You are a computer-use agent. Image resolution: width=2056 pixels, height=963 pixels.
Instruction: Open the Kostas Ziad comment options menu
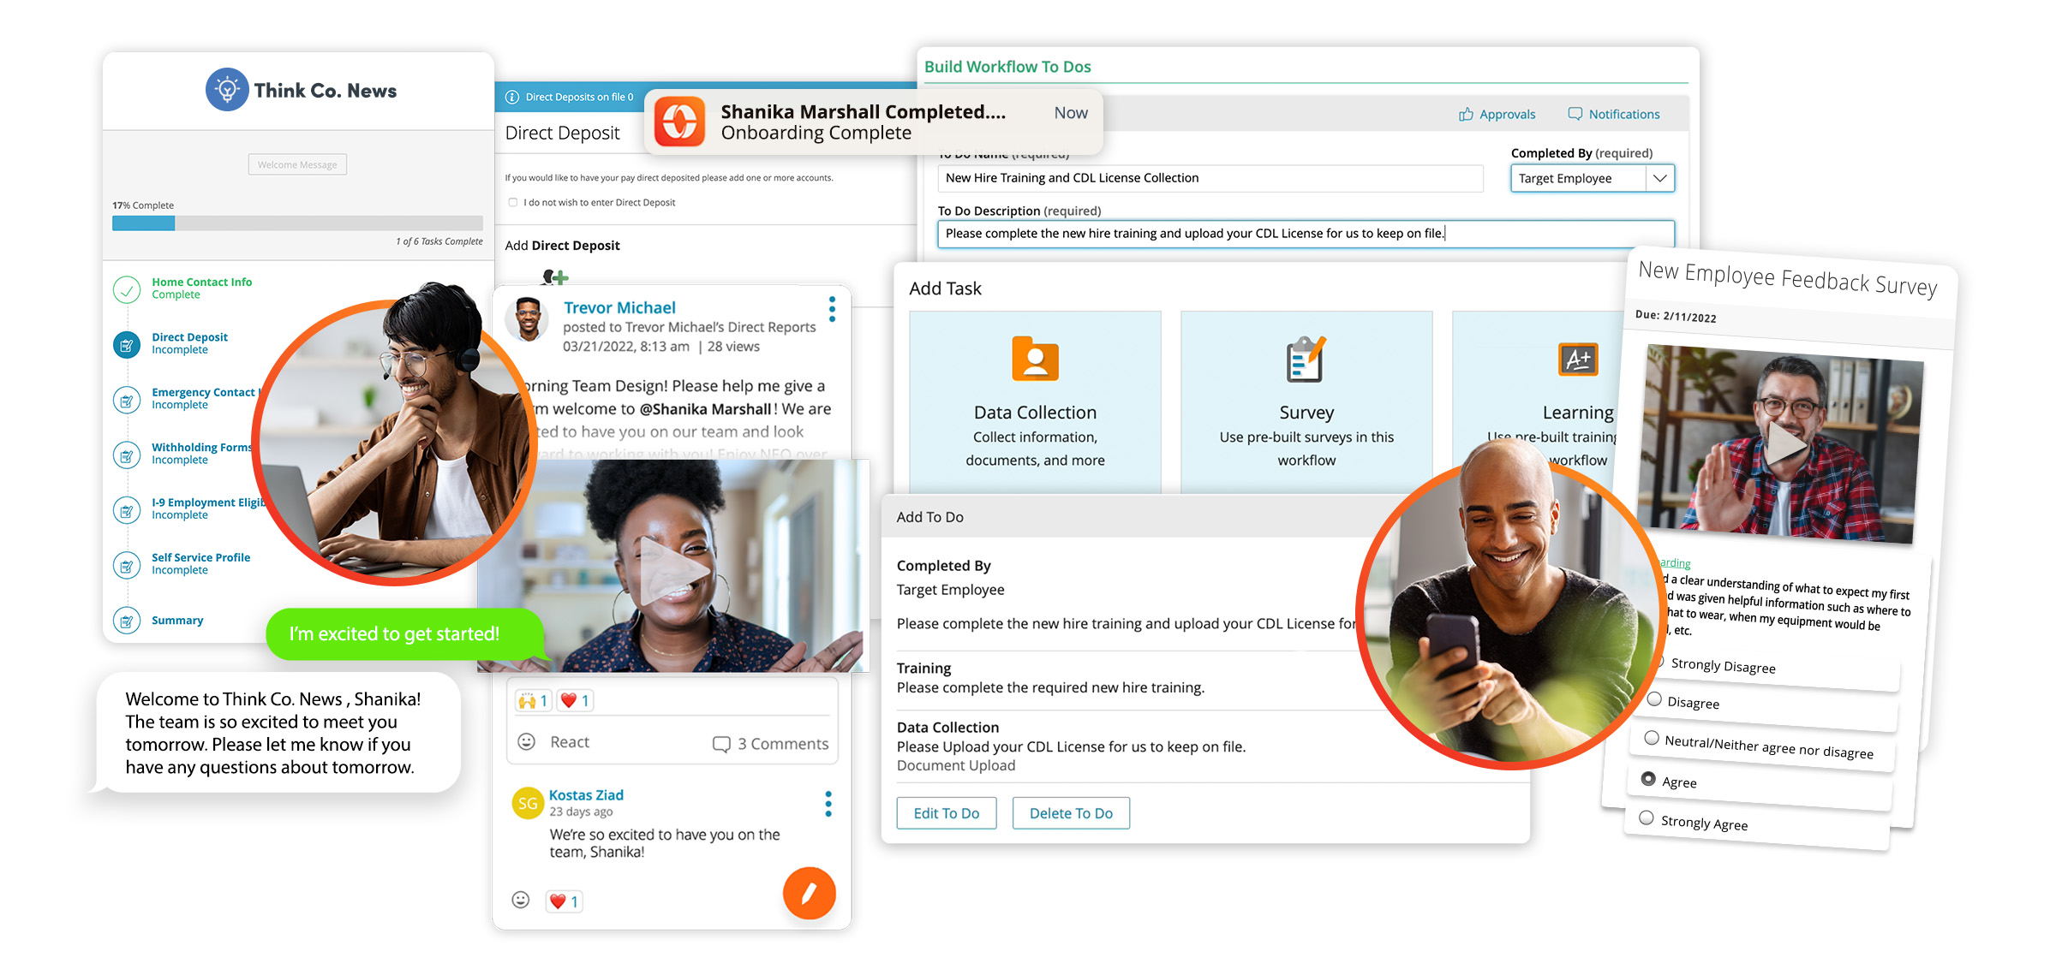tap(828, 804)
